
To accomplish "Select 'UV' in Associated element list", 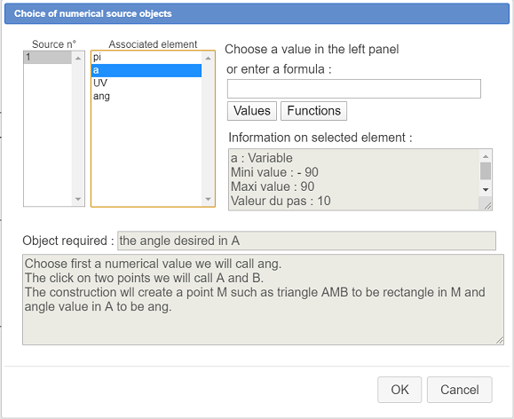I will [x=146, y=83].
